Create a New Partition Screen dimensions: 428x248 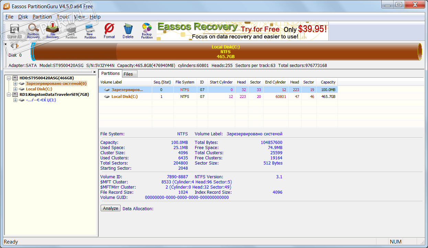click(90, 31)
